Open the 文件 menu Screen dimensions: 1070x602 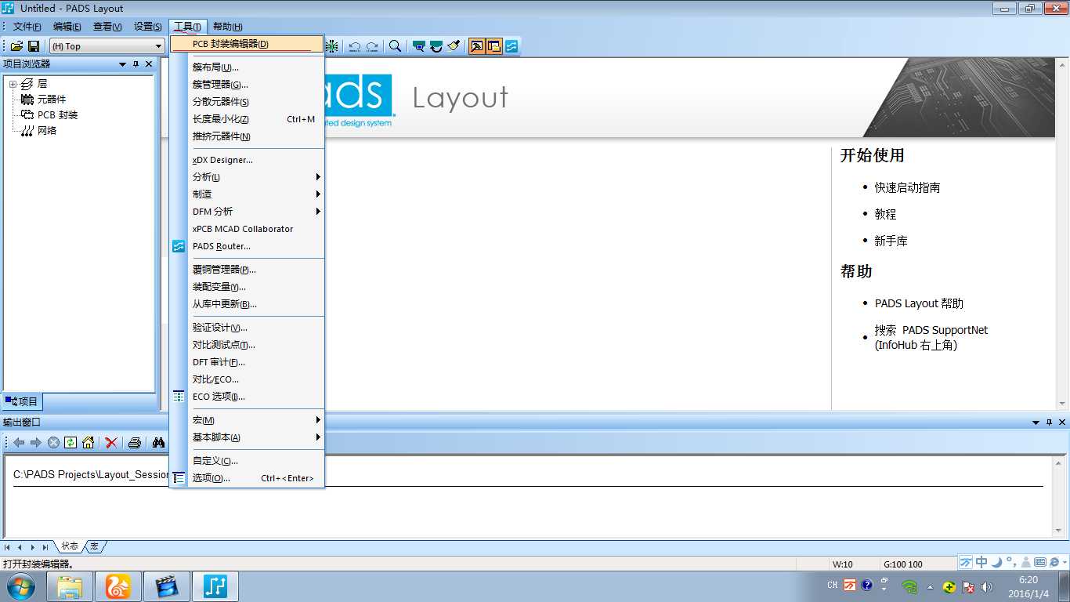(27, 27)
